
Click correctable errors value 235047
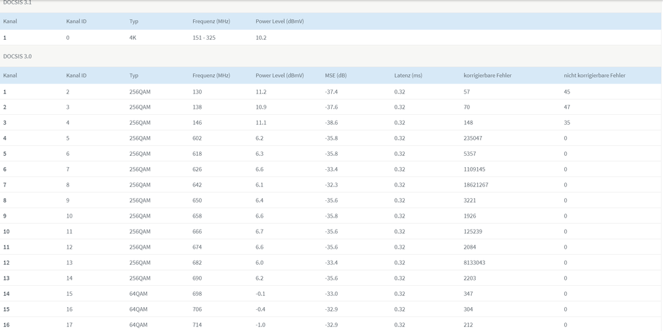coord(473,138)
